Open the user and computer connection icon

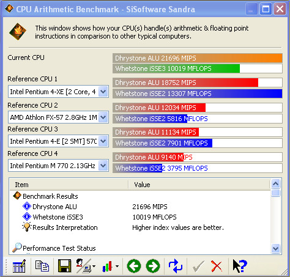click(84, 266)
